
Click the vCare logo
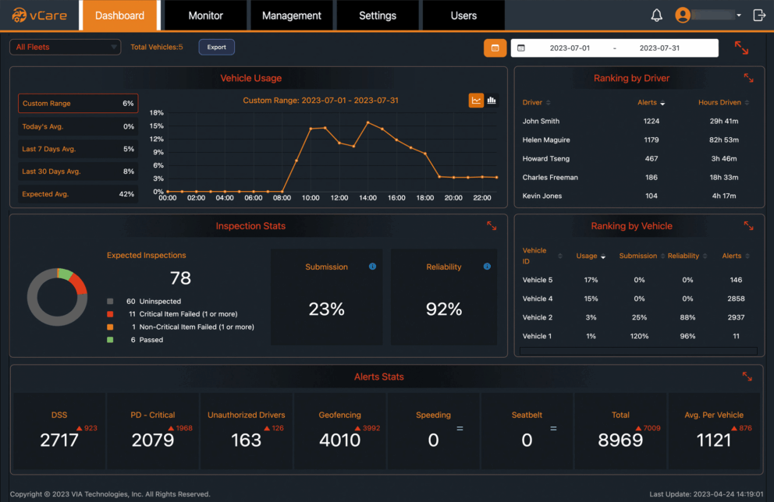click(37, 14)
